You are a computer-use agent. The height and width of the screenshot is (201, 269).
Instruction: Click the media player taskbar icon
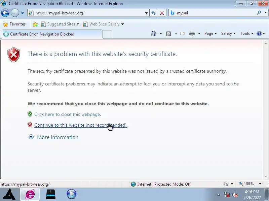click(x=71, y=194)
